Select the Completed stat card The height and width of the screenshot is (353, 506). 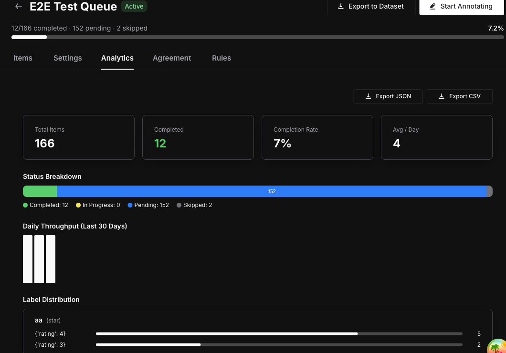[x=198, y=137]
